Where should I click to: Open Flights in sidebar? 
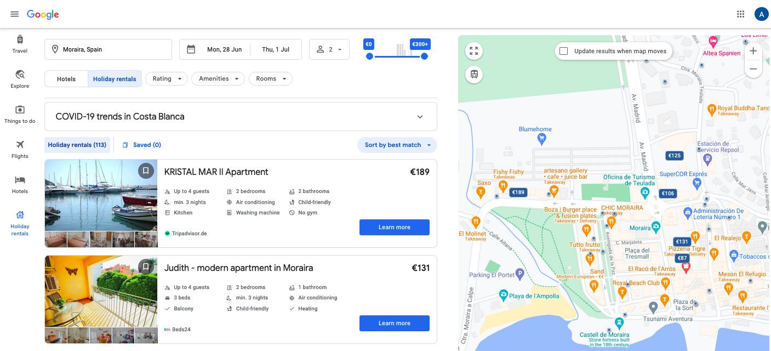[20, 149]
